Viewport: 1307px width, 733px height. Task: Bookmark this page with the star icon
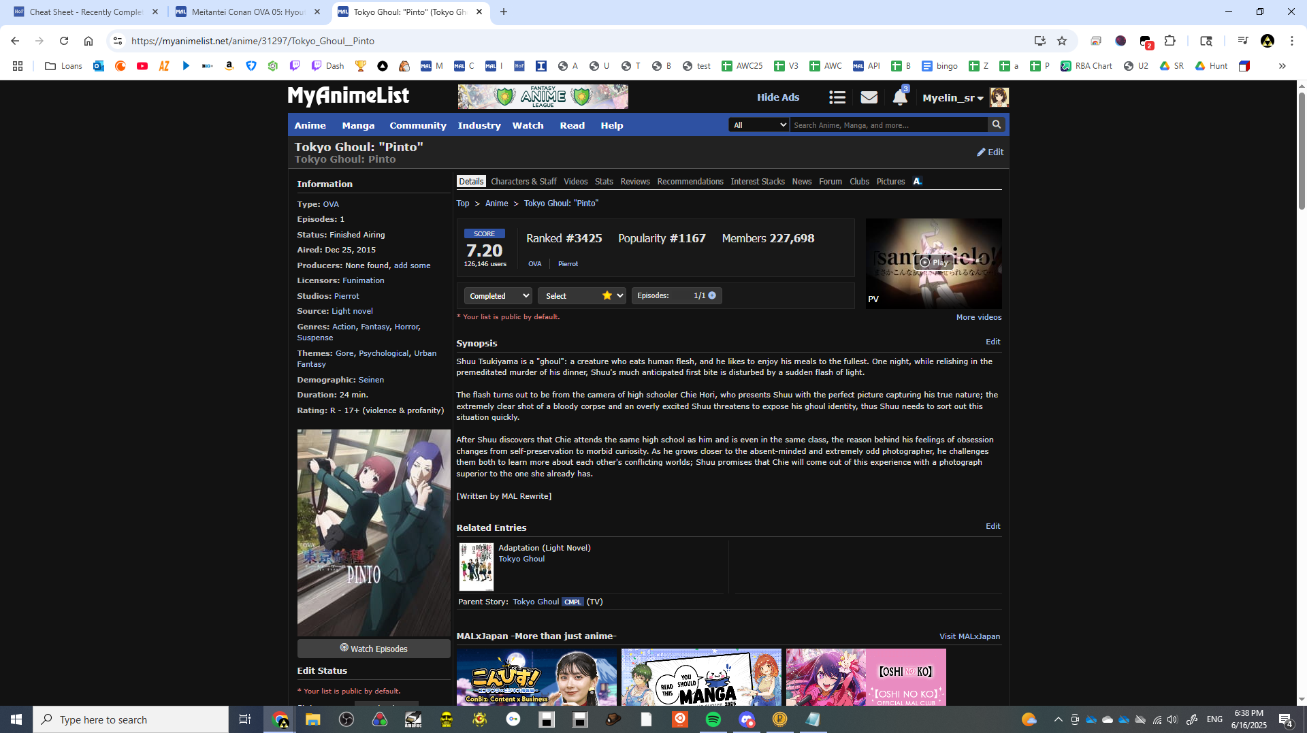pos(1062,41)
